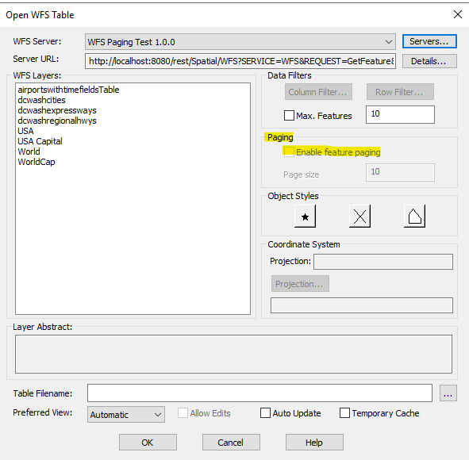Viewport: 469px width, 460px height.
Task: Enable feature paging checkbox
Action: (x=289, y=151)
